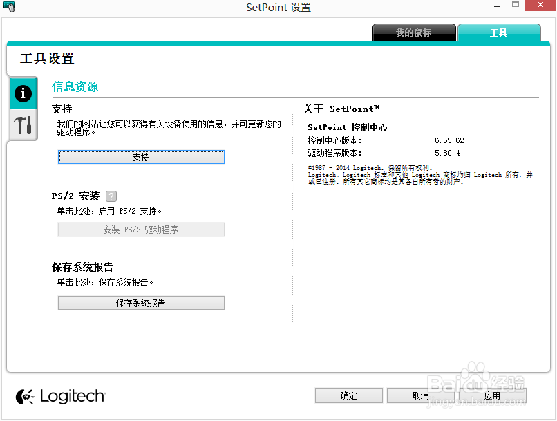Click the SetPoint app icon in the title bar
Viewport: 557px width, 421px height.
pos(9,6)
